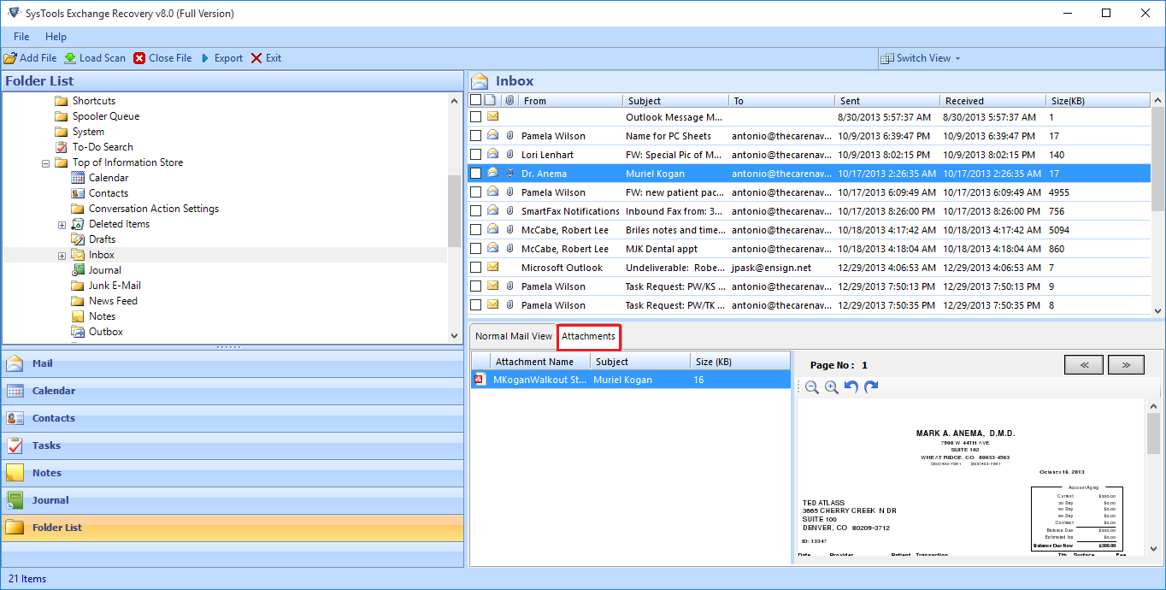1166x590 pixels.
Task: Expand the Inbox folder tree node
Action: [x=62, y=256]
